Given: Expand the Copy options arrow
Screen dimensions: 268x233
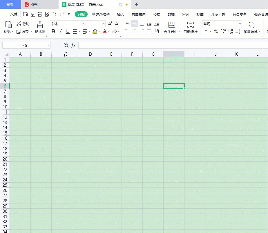Looking at the screenshot, I should [31, 32].
